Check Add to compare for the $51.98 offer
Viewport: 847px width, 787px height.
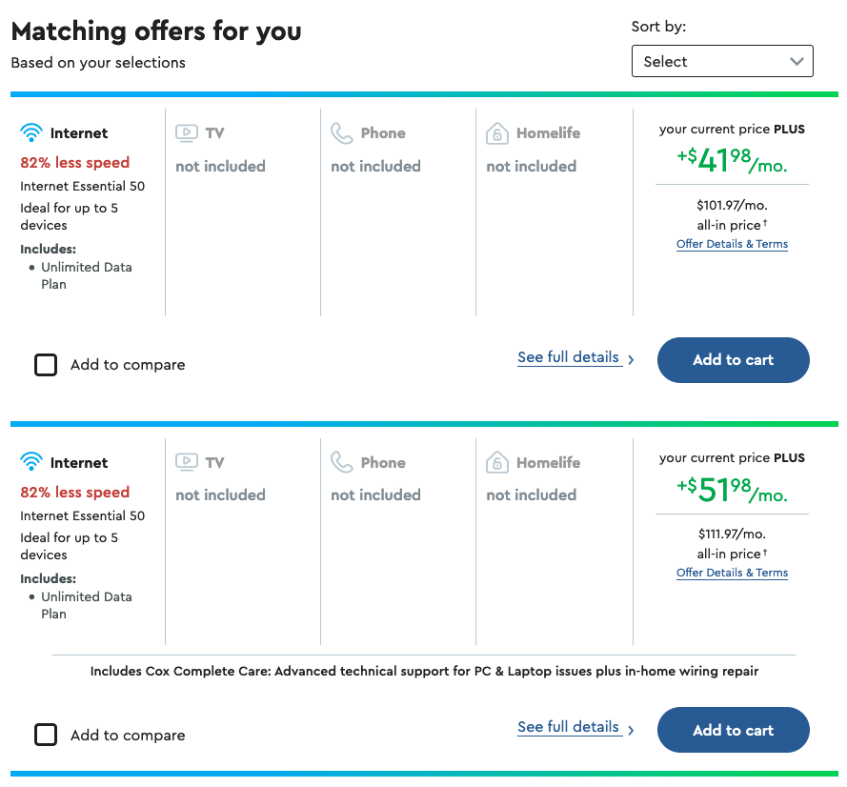46,736
